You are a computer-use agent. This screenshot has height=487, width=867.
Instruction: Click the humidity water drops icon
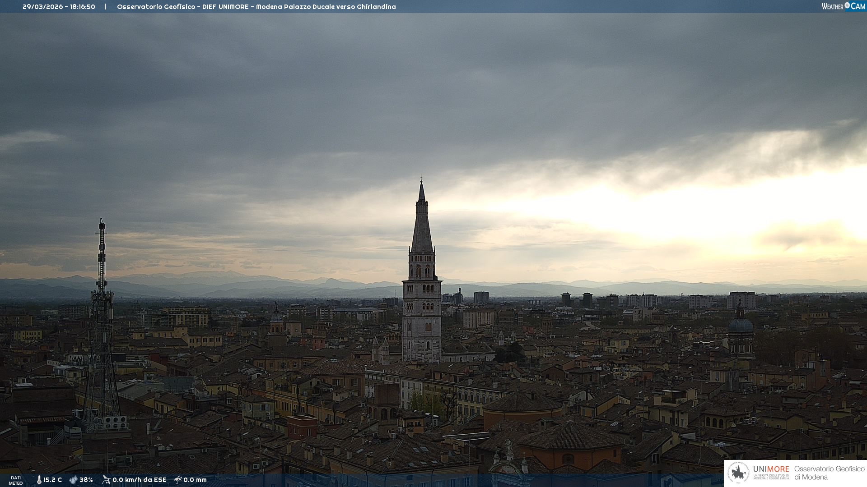pyautogui.click(x=73, y=480)
